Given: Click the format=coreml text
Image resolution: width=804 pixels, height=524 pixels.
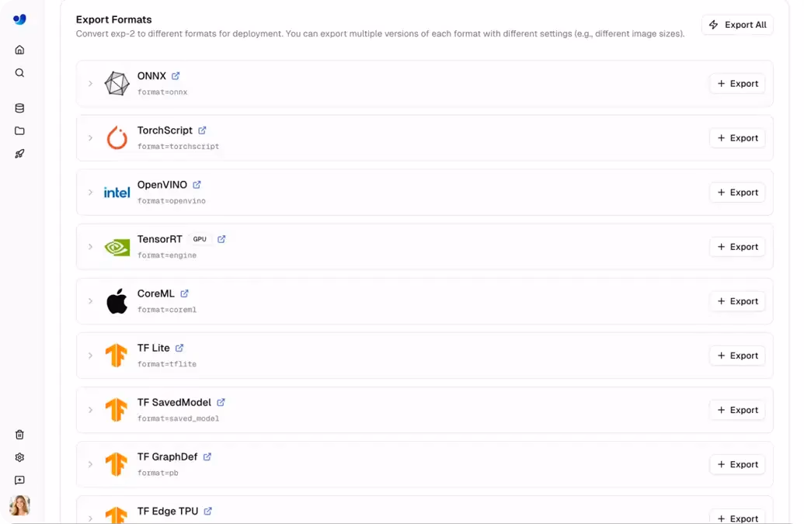Looking at the screenshot, I should coord(167,310).
